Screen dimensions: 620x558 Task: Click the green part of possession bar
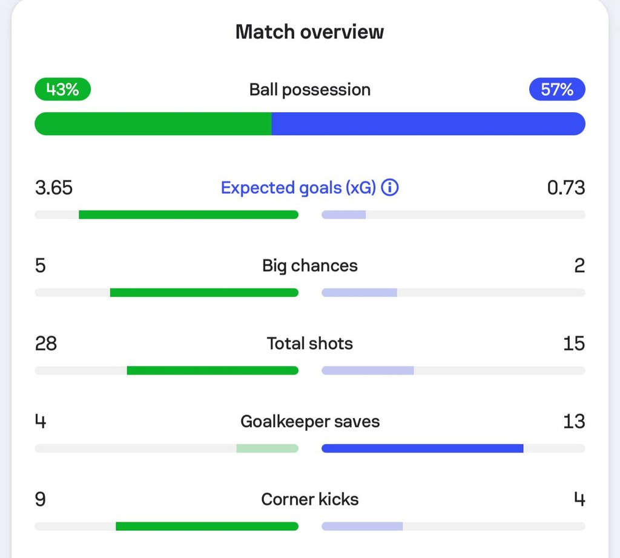tap(153, 124)
